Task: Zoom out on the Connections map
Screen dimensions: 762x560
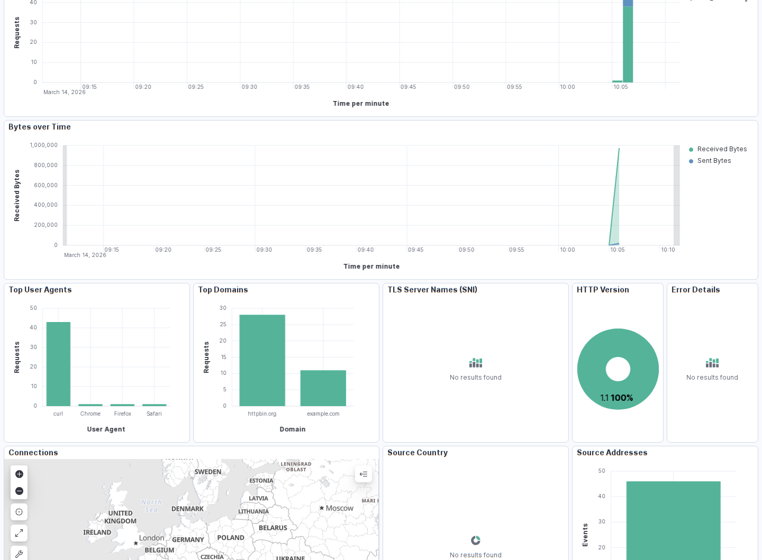Action: coord(19,491)
